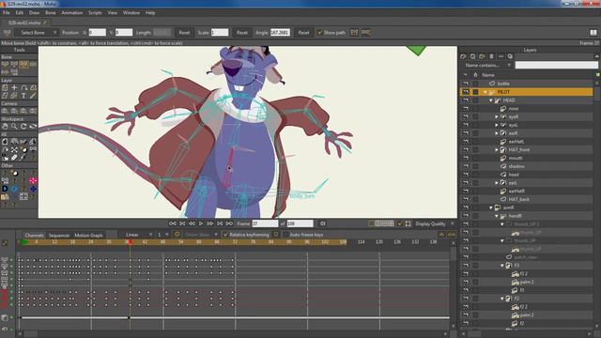Collapse the HEAD layer group
Screen dimensions: 601x338
pos(490,100)
